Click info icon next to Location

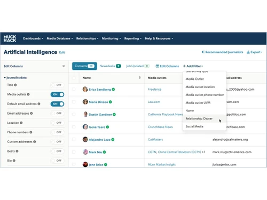21,123
